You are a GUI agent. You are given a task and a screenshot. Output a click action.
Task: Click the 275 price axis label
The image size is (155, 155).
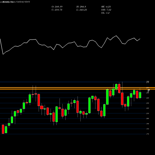tap(148, 82)
